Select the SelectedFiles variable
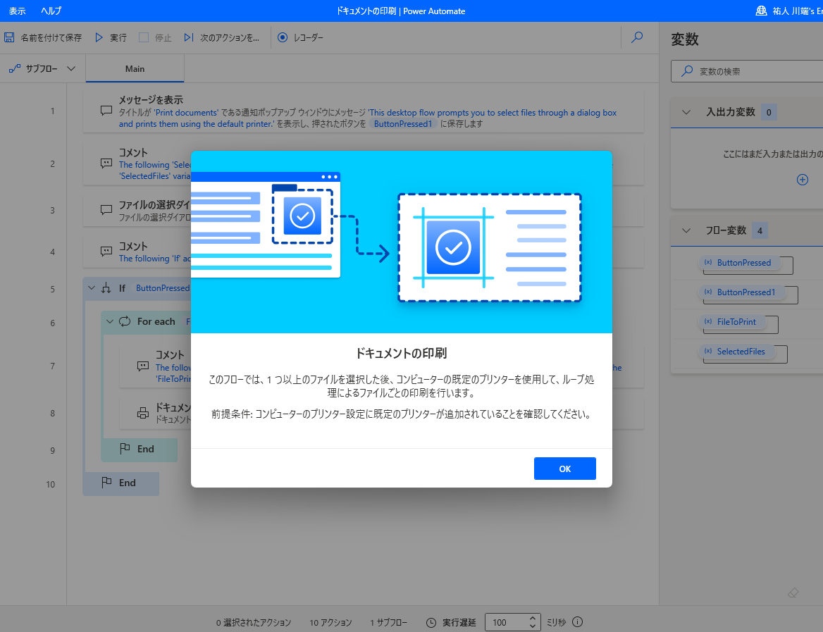 tap(736, 351)
